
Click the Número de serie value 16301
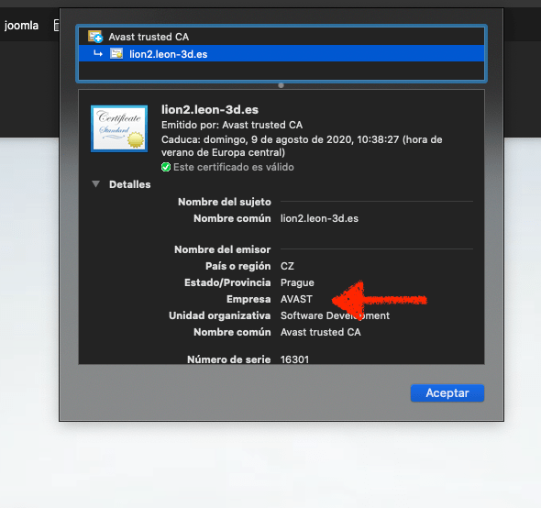click(294, 359)
